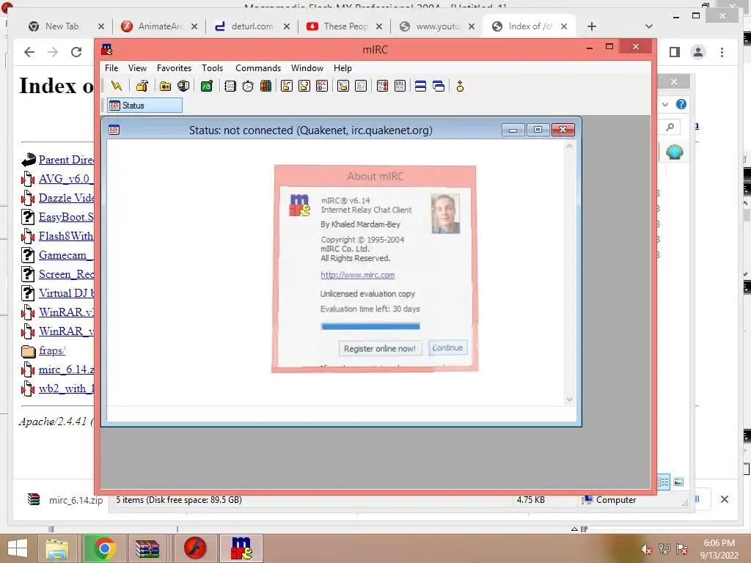Open the mIRC Commands menu

pyautogui.click(x=258, y=68)
